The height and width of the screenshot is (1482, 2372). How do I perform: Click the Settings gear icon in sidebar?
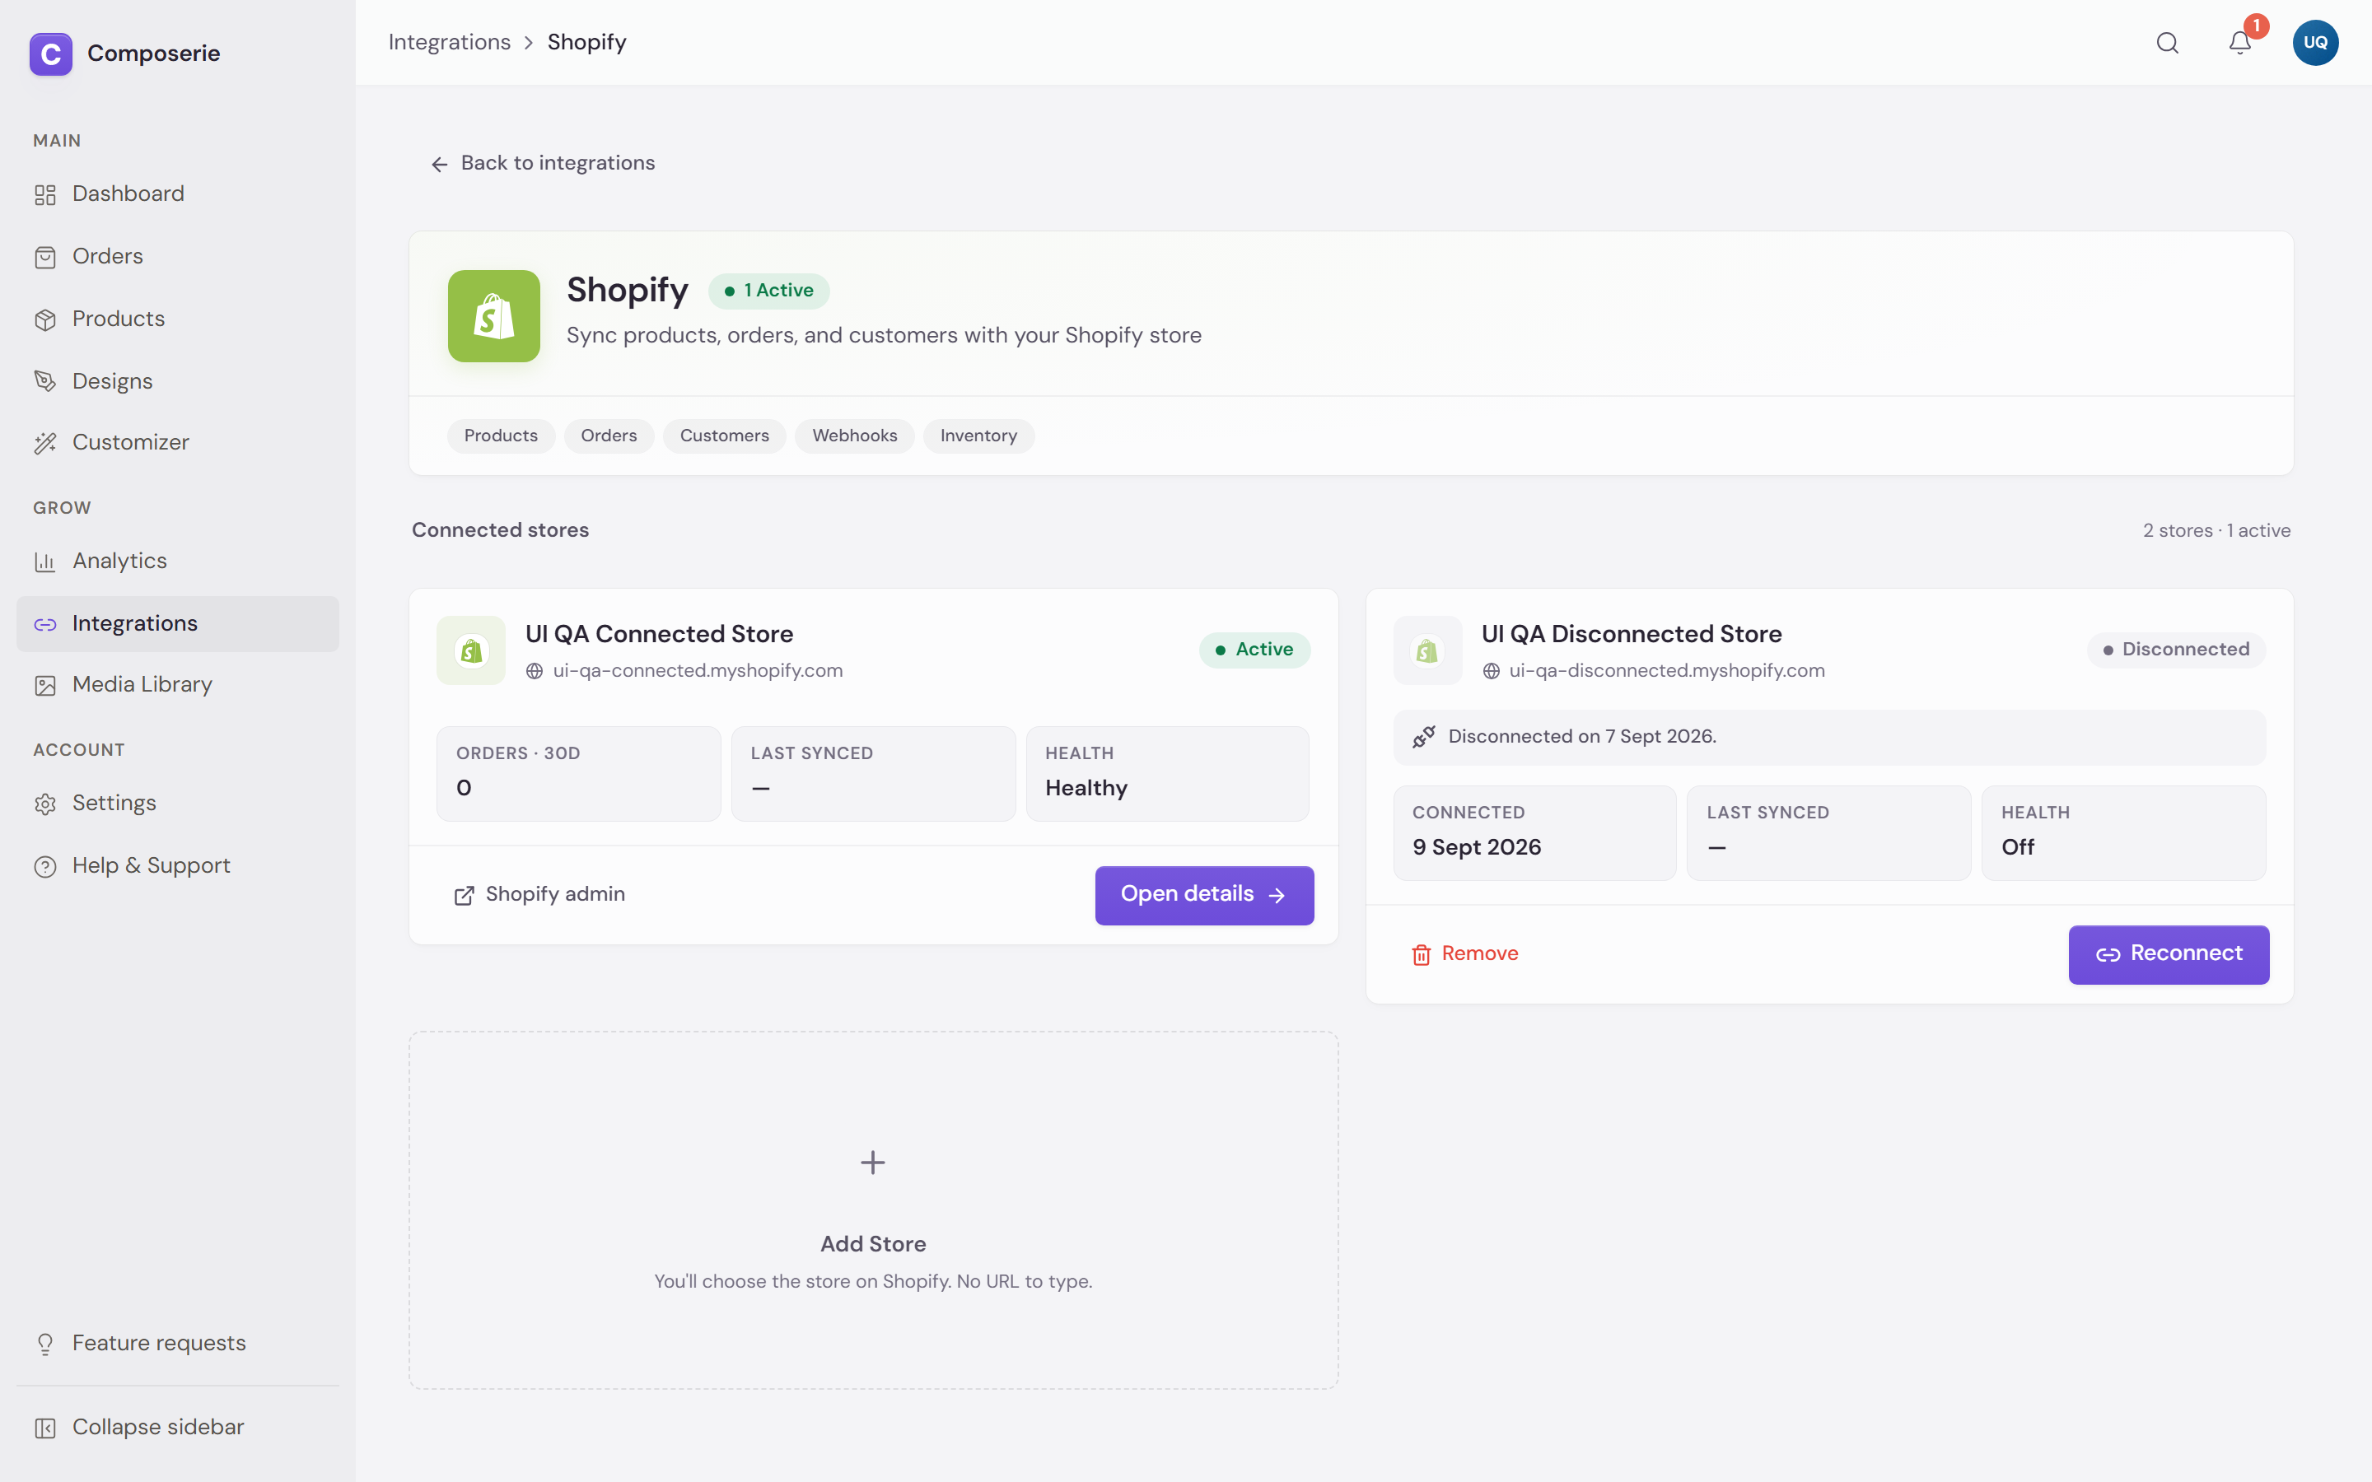45,804
